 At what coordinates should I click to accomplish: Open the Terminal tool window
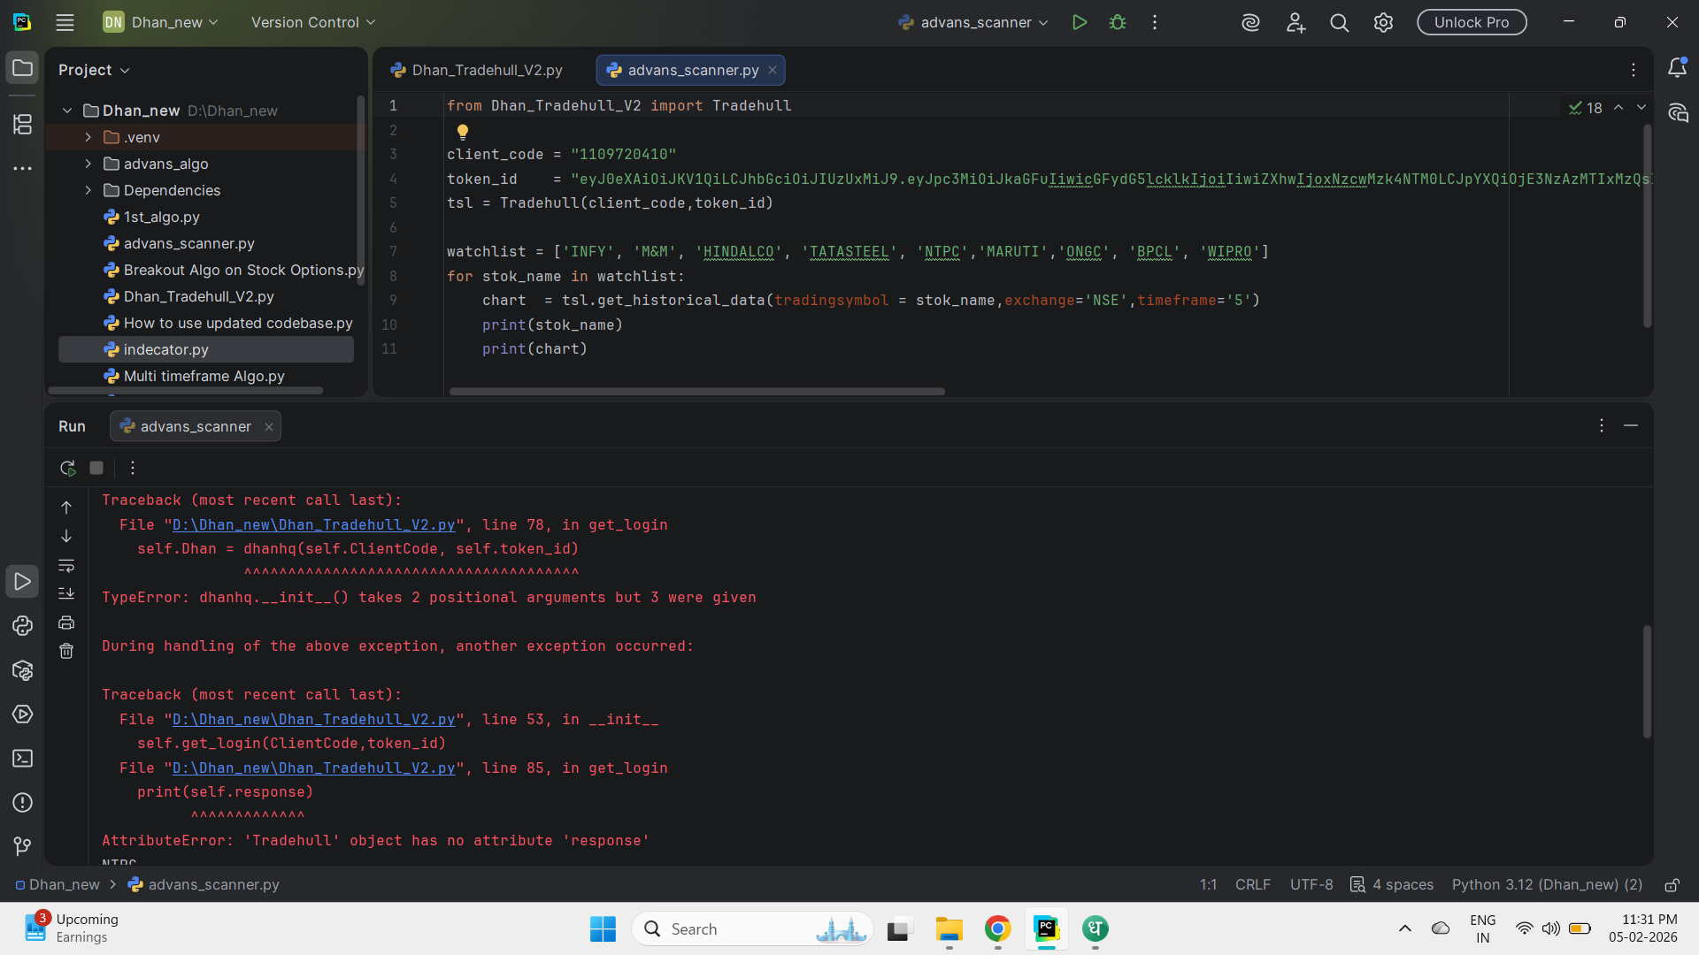[22, 759]
